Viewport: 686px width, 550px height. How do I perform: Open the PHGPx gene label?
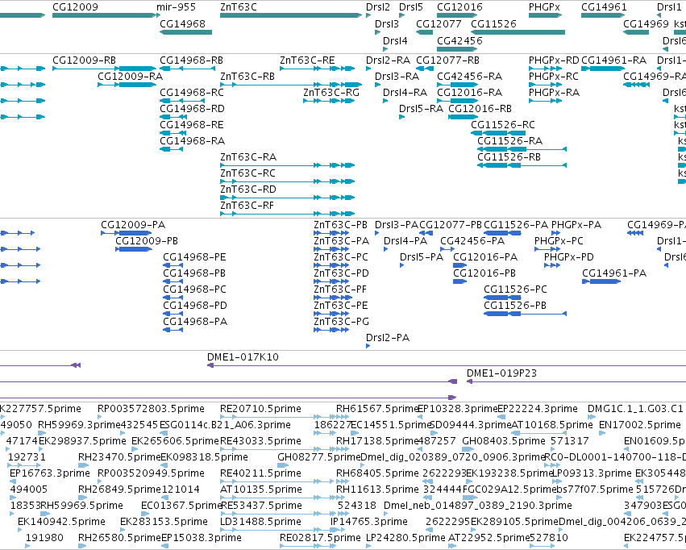tap(544, 7)
